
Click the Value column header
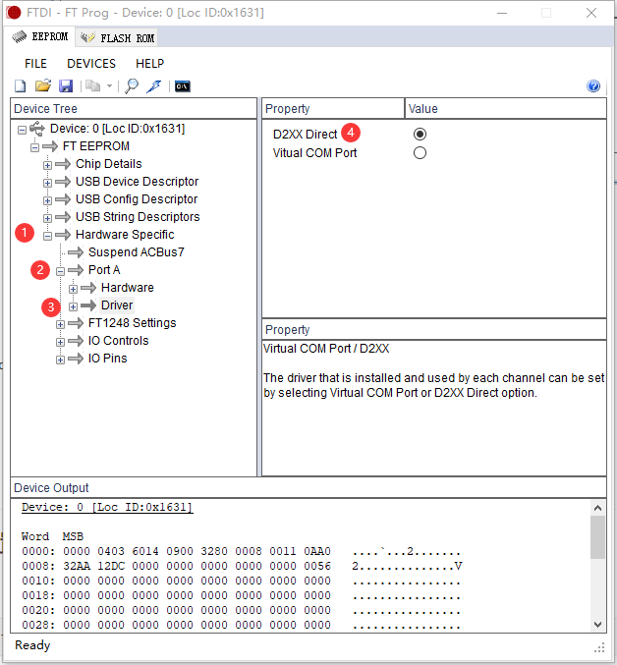click(505, 109)
